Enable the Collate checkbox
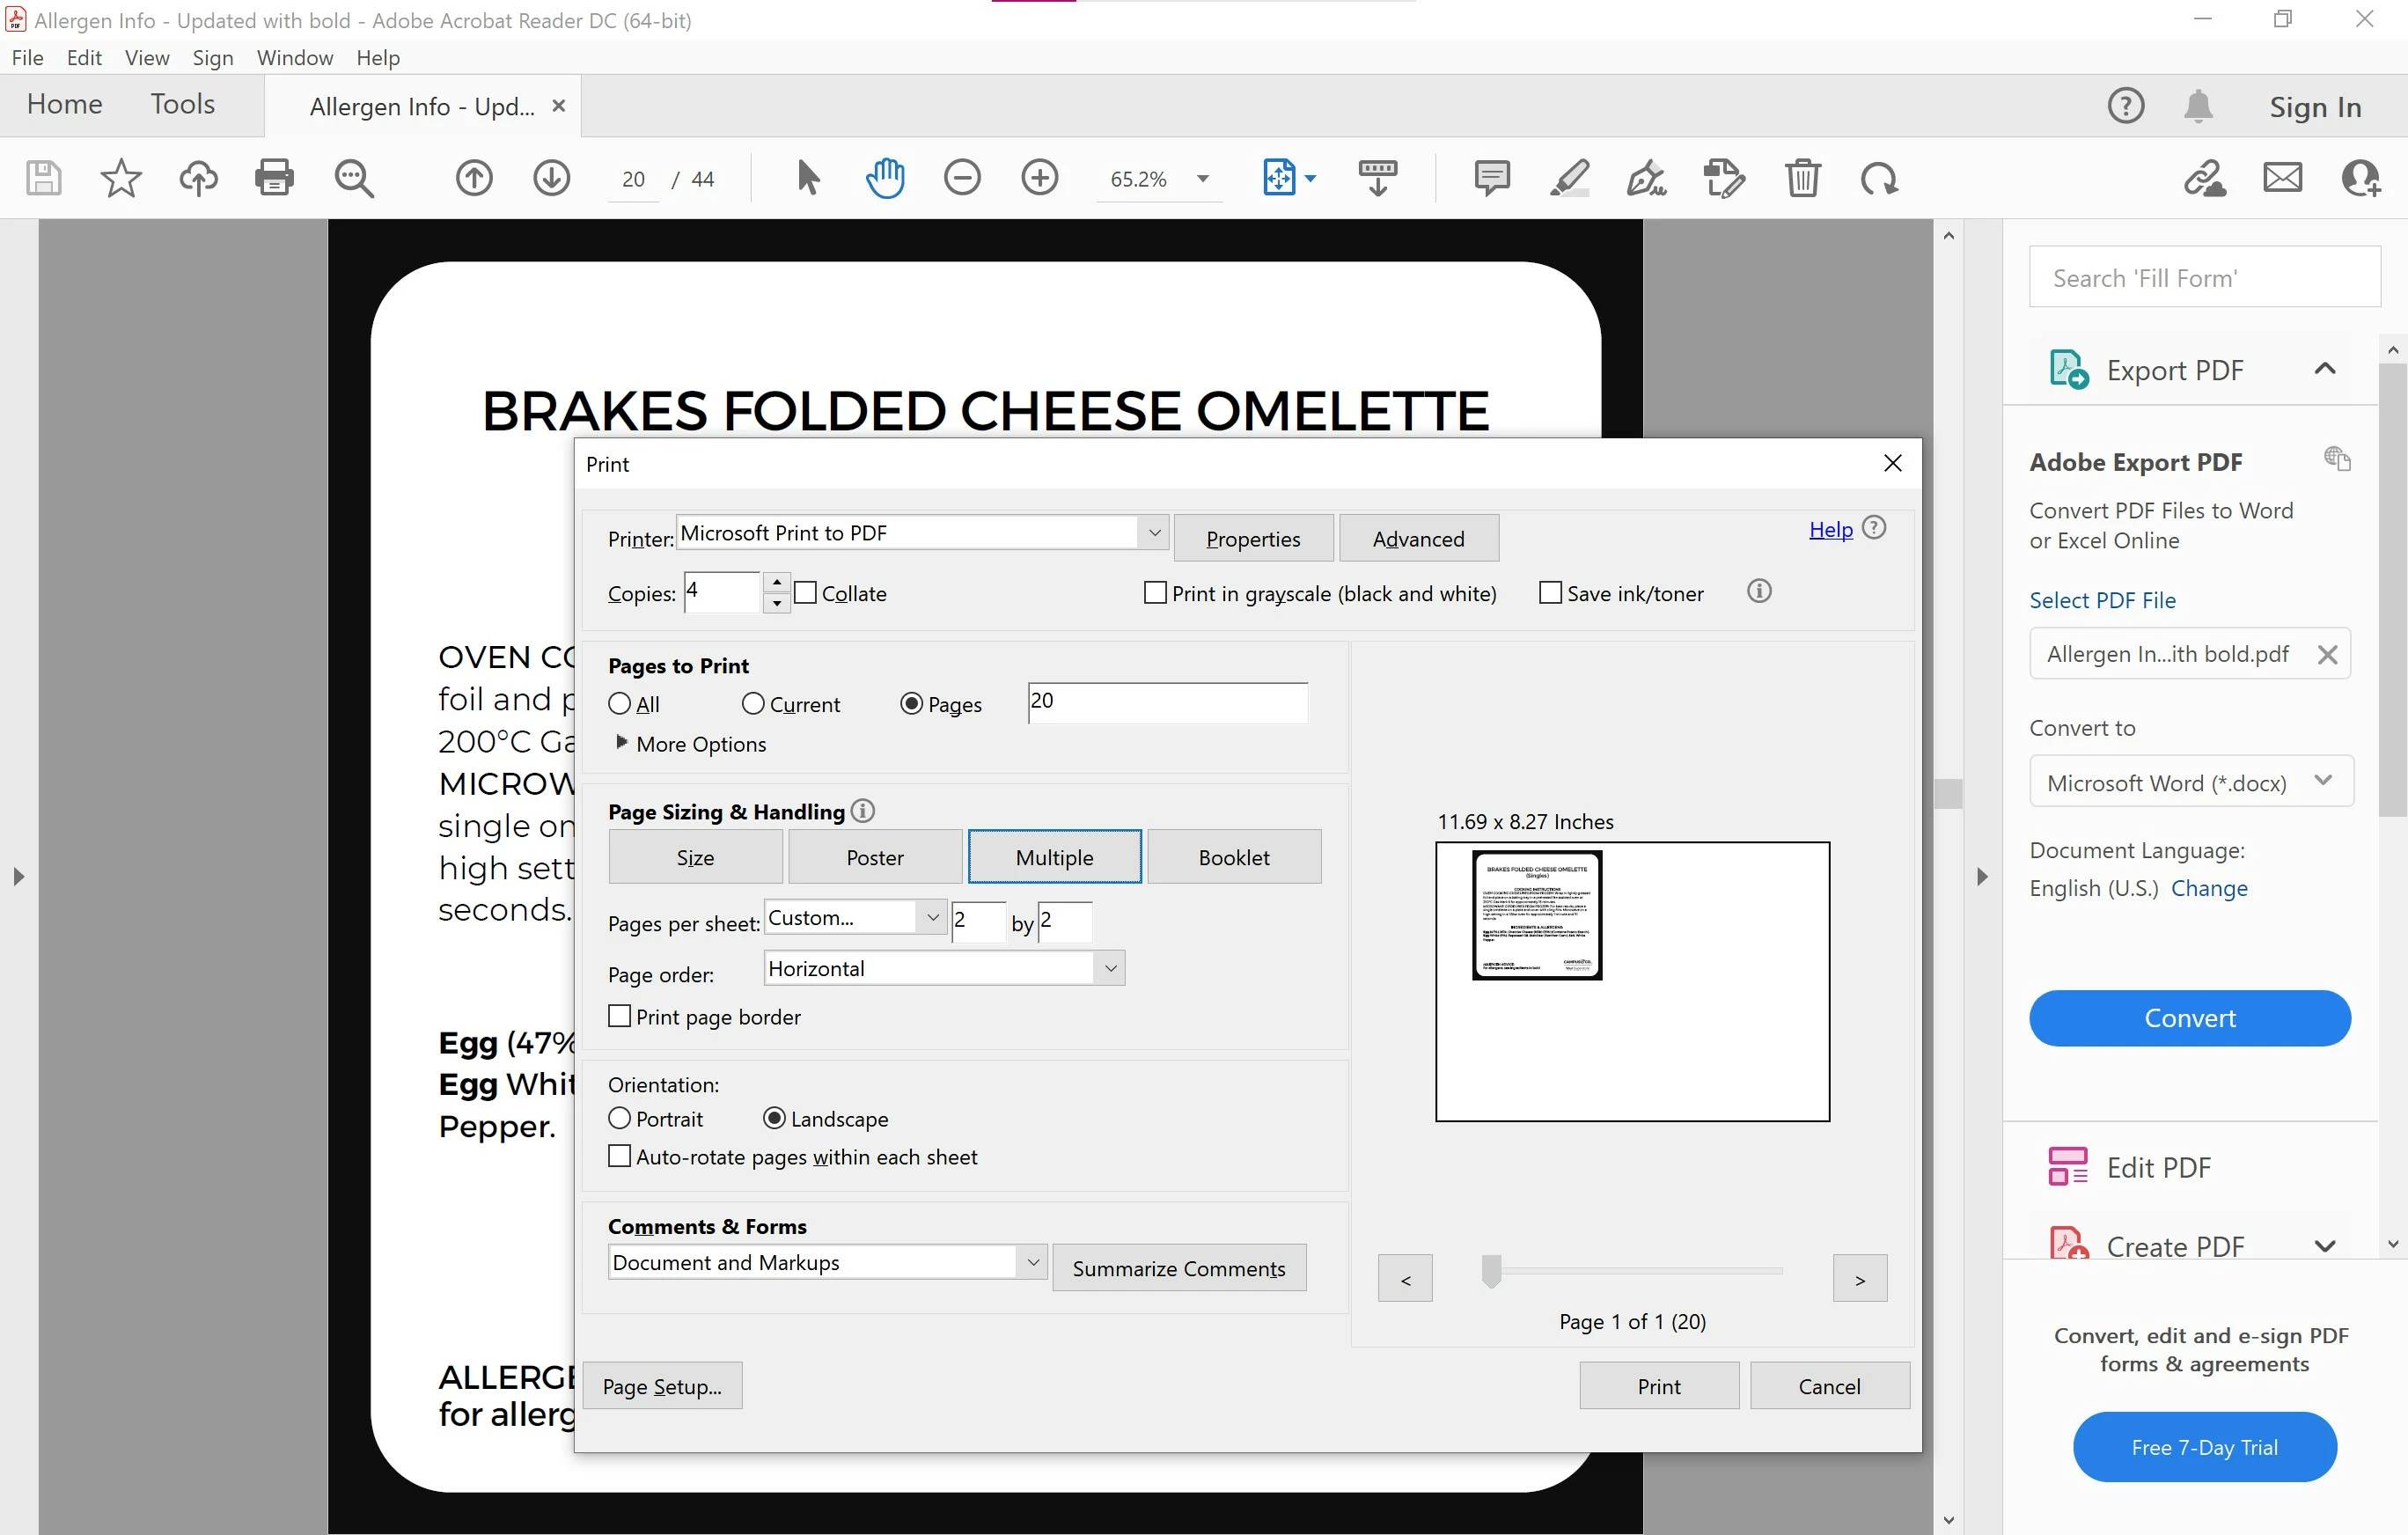Screen dimensions: 2408x1535 [806, 593]
